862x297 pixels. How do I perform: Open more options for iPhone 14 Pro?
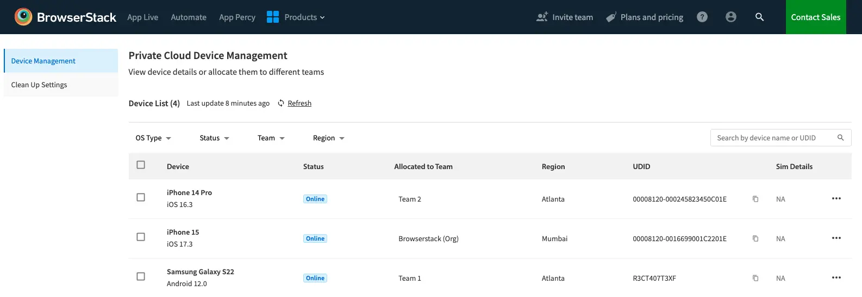click(x=836, y=198)
